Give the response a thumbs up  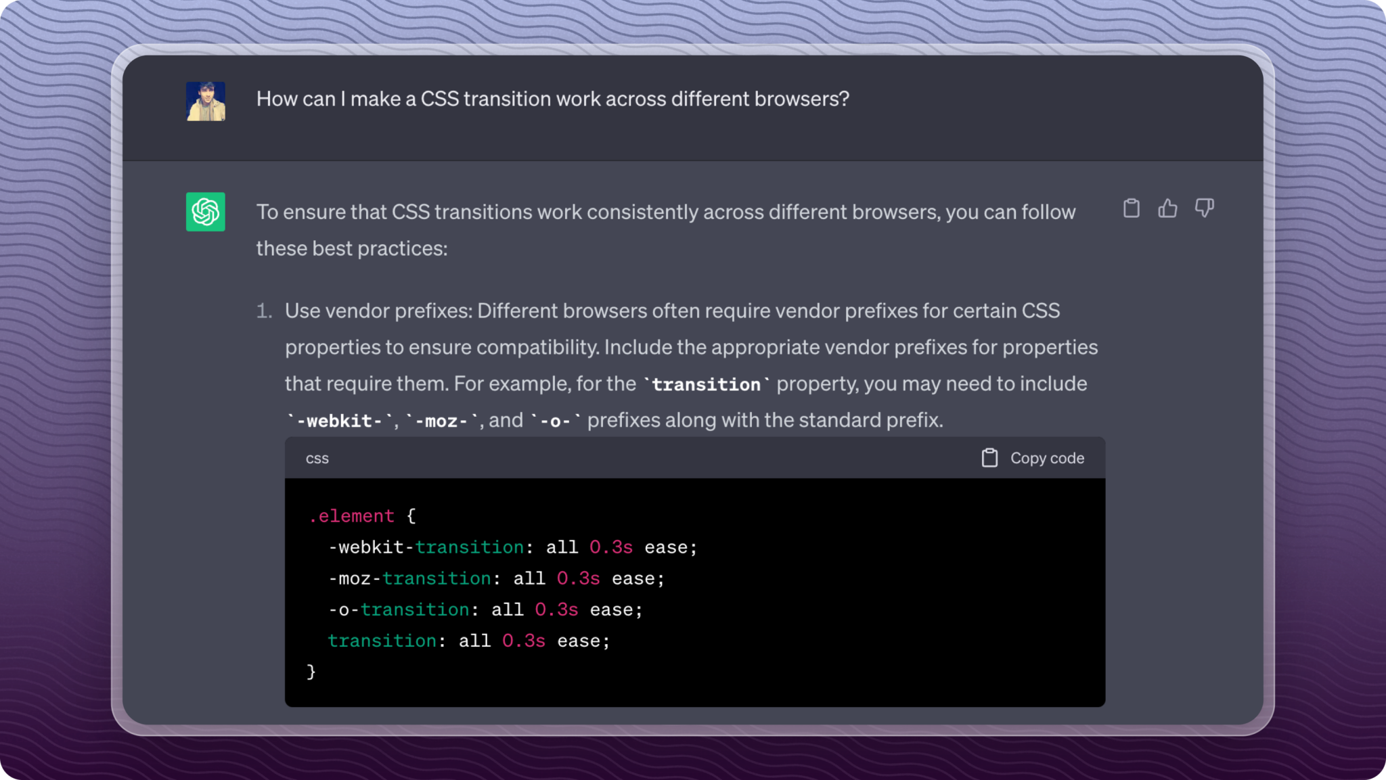(x=1168, y=208)
